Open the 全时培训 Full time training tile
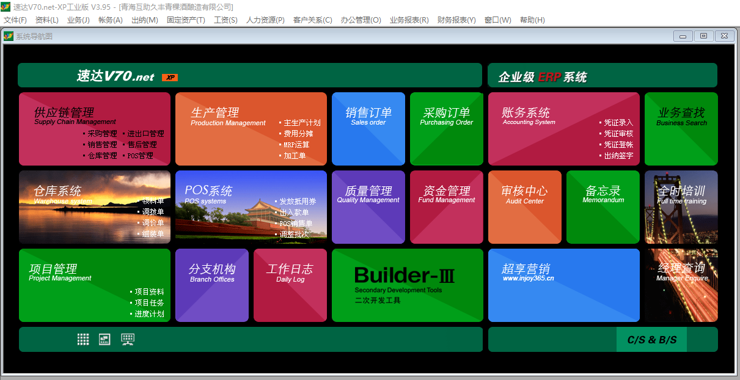Screen dimensions: 740x380 click(681, 207)
